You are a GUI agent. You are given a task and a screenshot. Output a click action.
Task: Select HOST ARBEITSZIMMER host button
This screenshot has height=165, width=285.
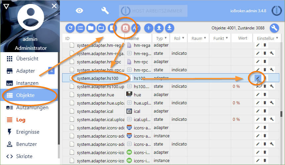(x=153, y=11)
